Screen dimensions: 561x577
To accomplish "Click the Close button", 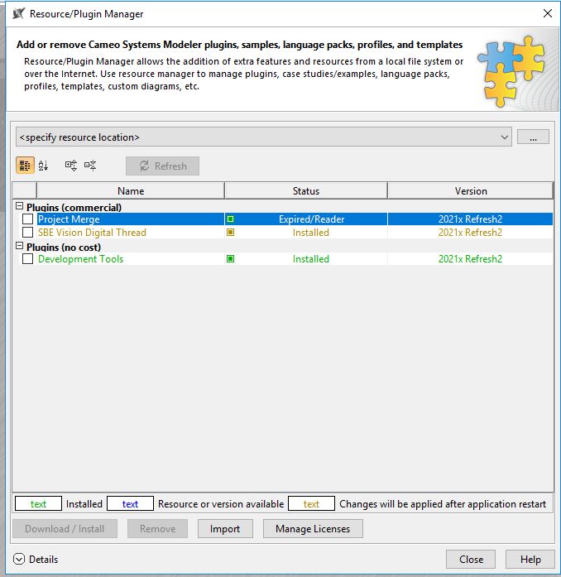I will point(471,560).
